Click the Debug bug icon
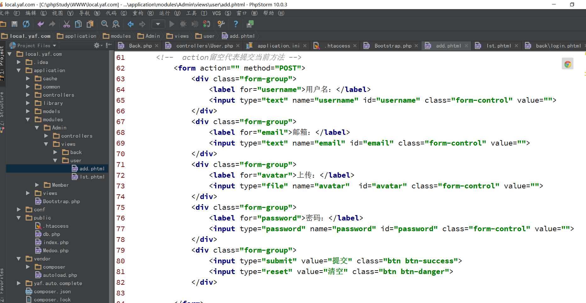This screenshot has height=303, width=586. (183, 24)
